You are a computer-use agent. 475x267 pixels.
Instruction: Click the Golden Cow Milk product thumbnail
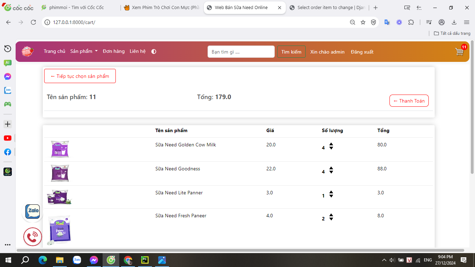click(x=60, y=149)
